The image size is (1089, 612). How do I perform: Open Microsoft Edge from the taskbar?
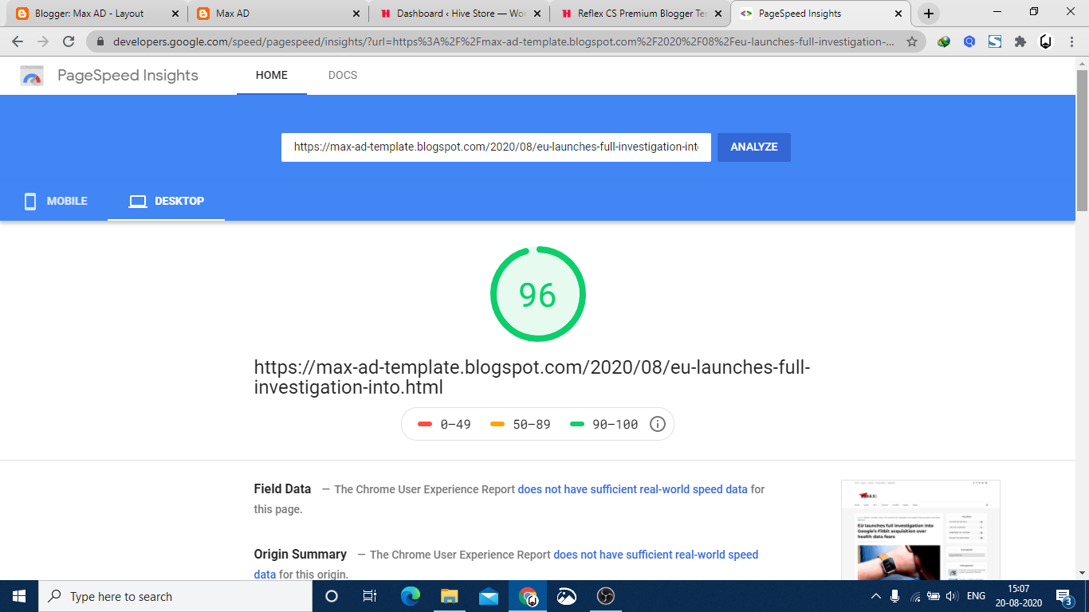pyautogui.click(x=411, y=596)
